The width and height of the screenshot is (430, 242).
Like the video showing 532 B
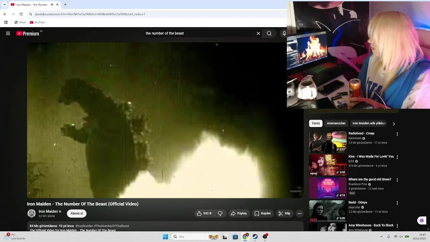[x=204, y=213]
